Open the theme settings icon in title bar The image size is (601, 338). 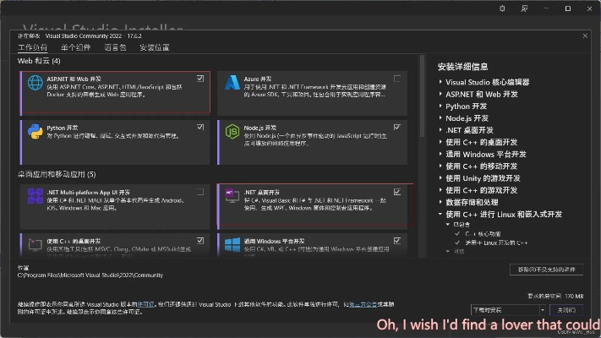tap(502, 8)
